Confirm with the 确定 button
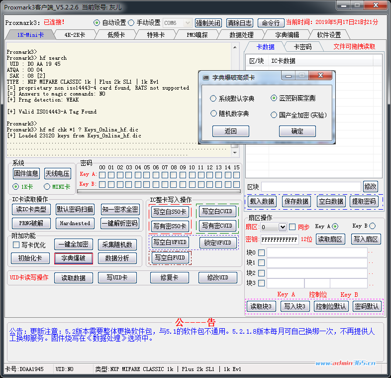The width and height of the screenshot is (391, 378). pyautogui.click(x=297, y=131)
